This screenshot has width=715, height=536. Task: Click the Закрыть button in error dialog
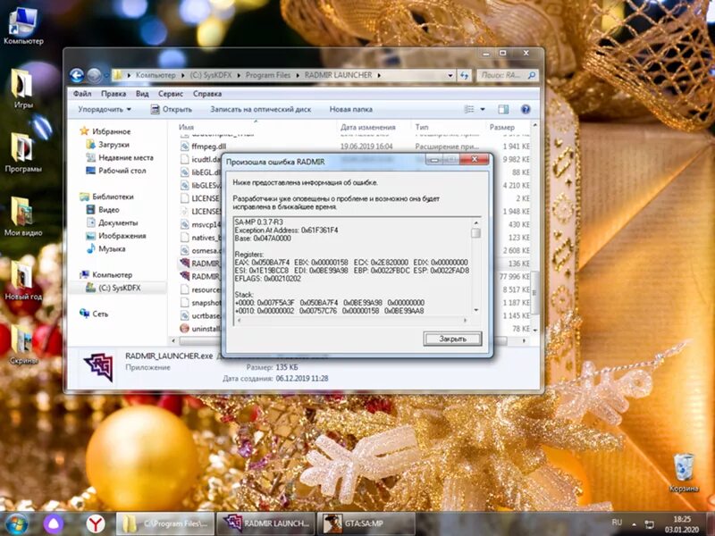point(452,339)
